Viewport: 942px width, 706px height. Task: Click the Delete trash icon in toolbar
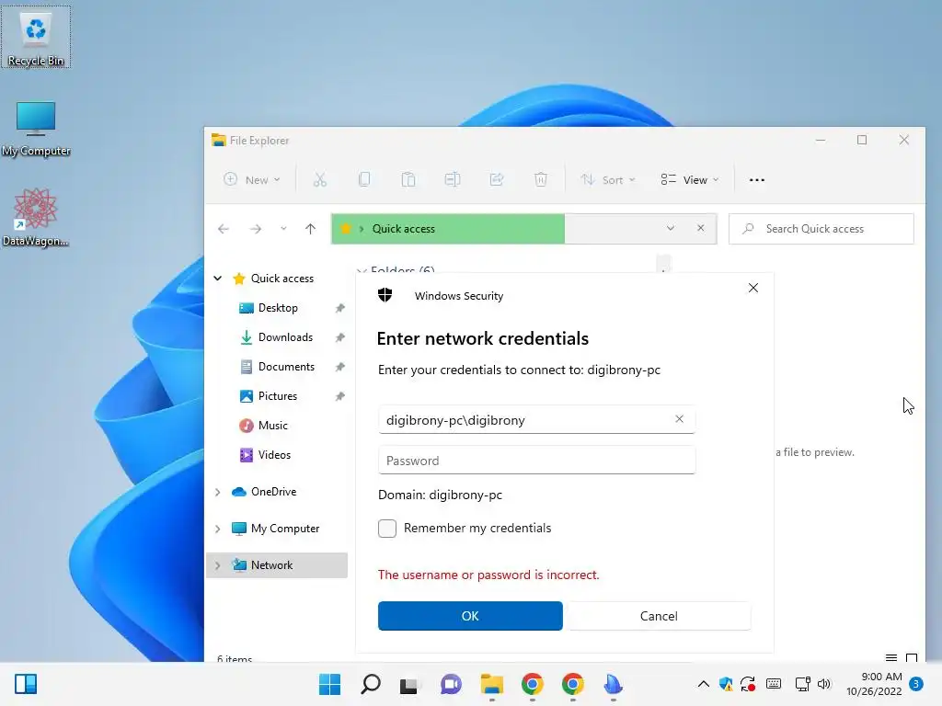click(541, 179)
